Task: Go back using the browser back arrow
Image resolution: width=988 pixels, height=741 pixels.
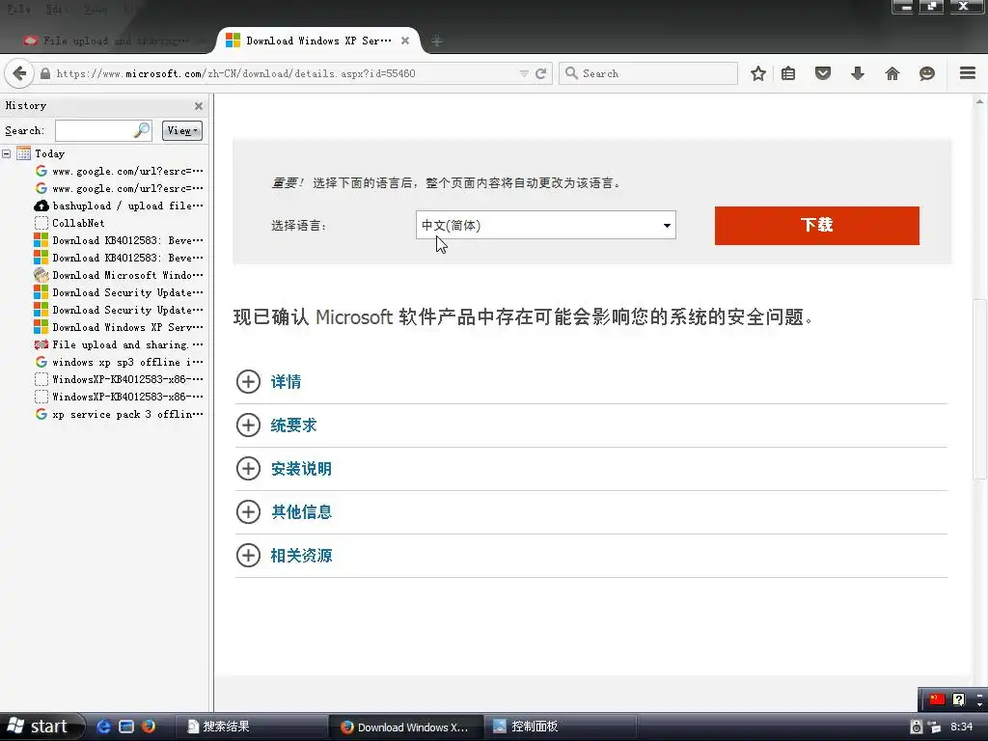Action: pos(19,73)
